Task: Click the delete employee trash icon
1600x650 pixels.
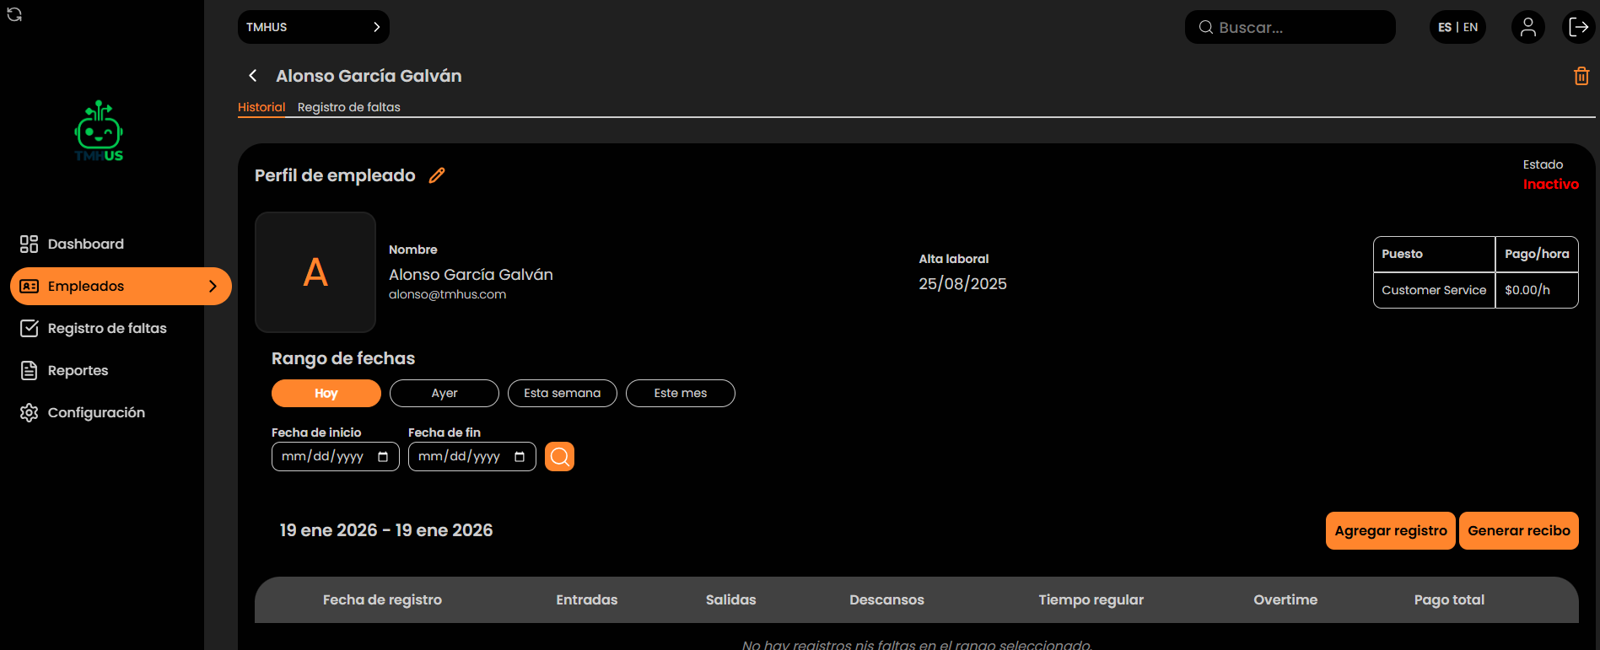Action: pos(1581,76)
